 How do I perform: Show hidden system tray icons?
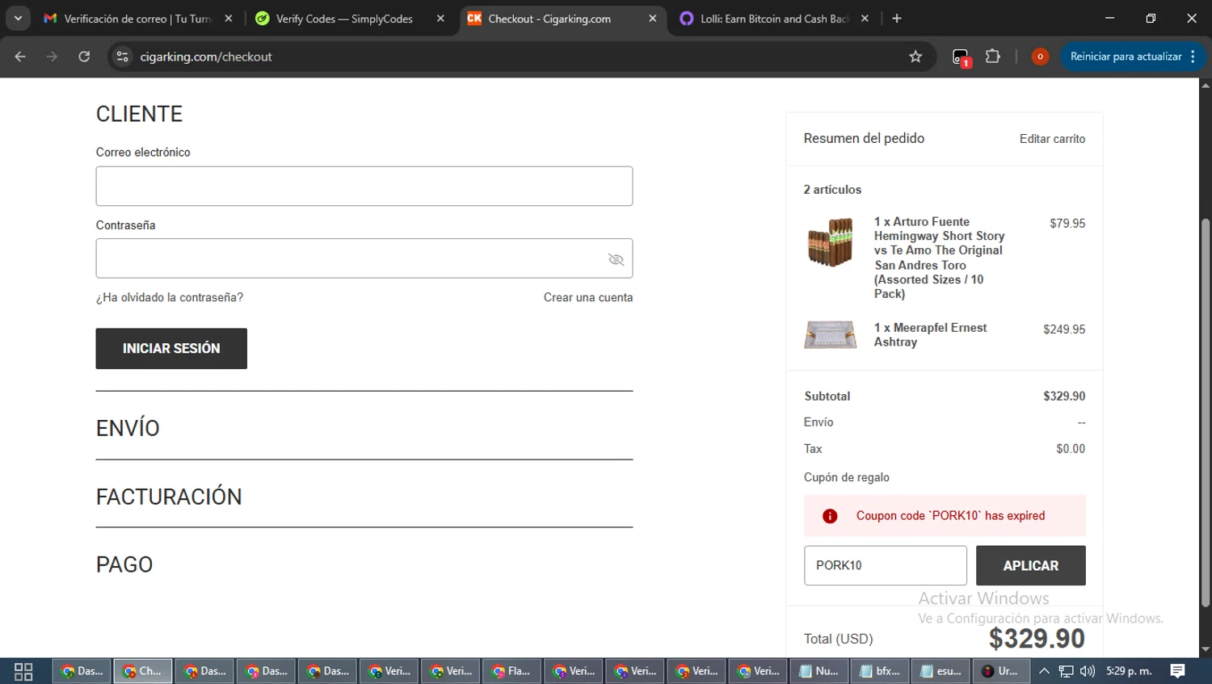[1044, 671]
